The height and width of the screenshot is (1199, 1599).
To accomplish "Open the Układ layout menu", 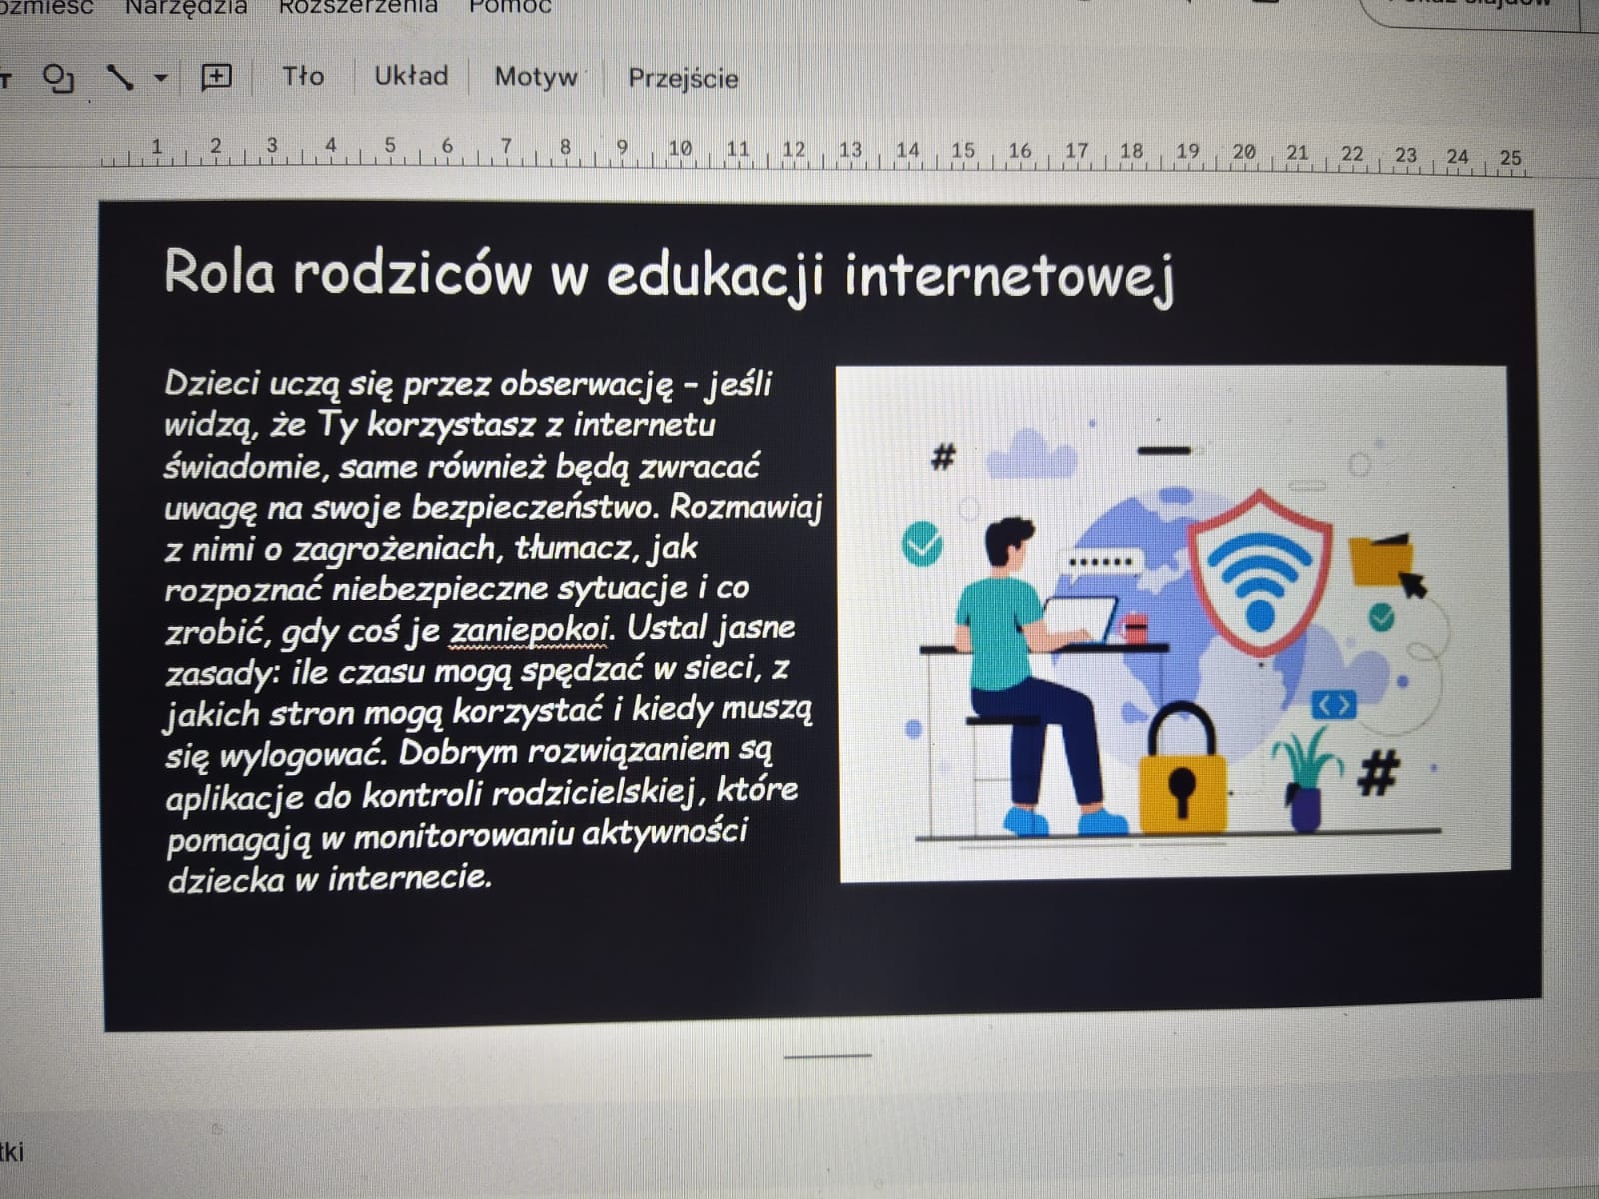I will click(x=410, y=77).
